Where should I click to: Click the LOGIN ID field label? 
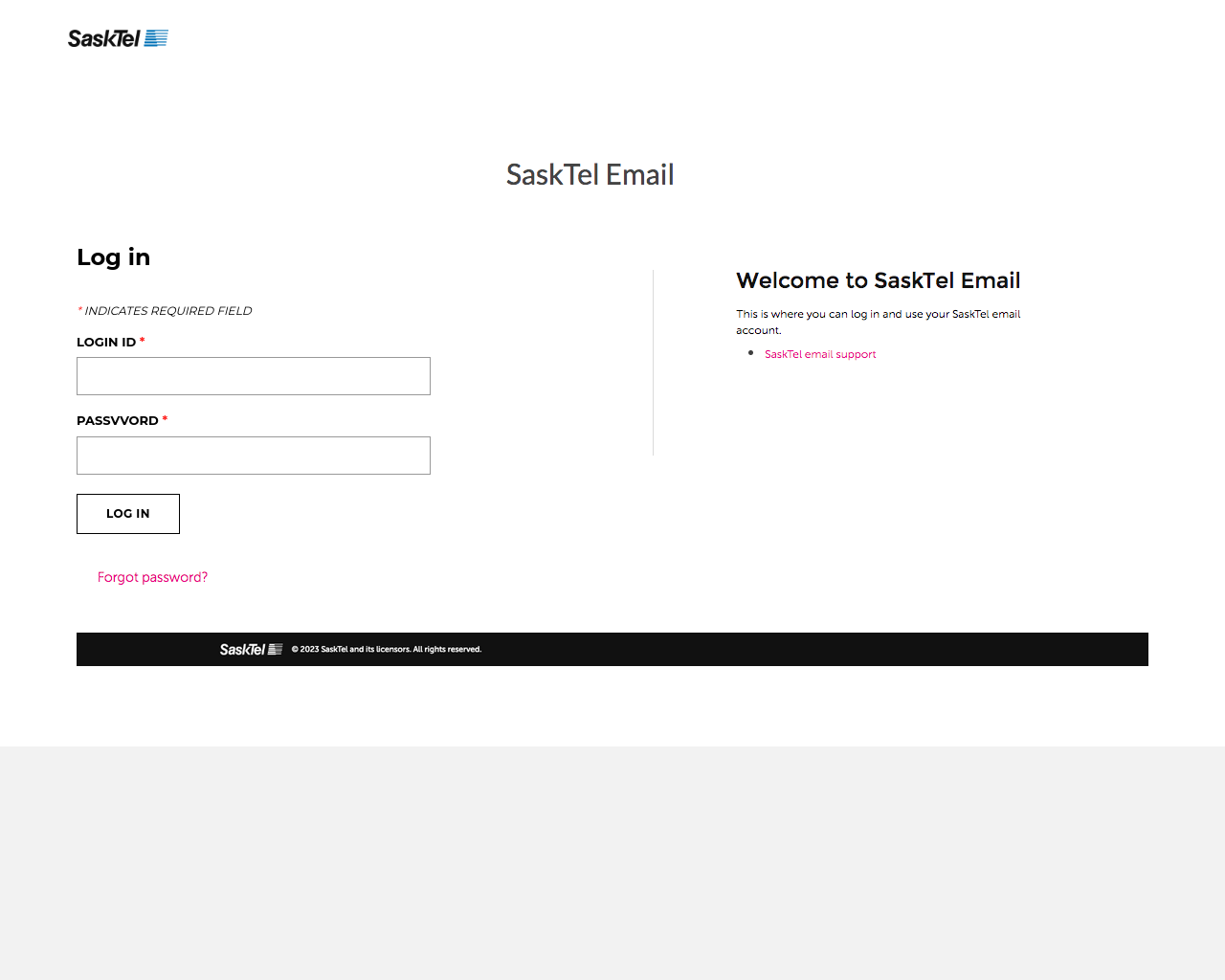(x=106, y=342)
